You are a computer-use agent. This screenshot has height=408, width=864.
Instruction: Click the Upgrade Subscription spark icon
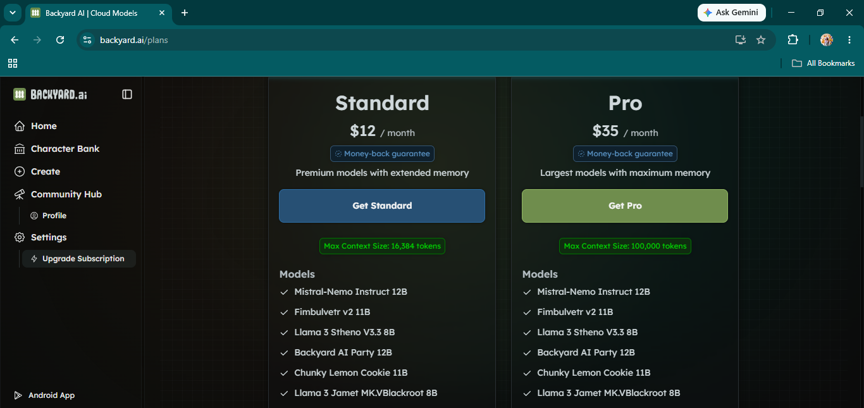point(34,259)
